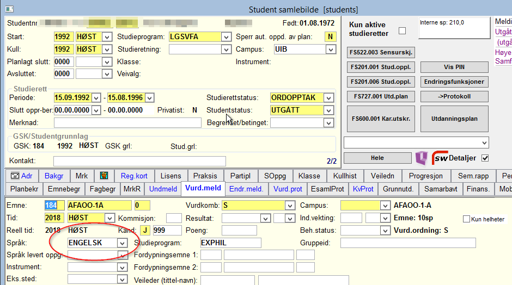Open the Adr tab with envelope icon
This screenshot has height=285, width=512.
pyautogui.click(x=21, y=176)
